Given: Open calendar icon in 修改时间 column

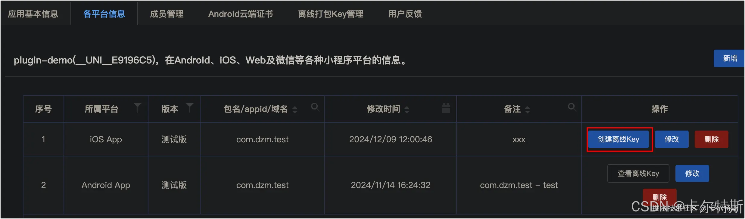Looking at the screenshot, I should pos(446,108).
